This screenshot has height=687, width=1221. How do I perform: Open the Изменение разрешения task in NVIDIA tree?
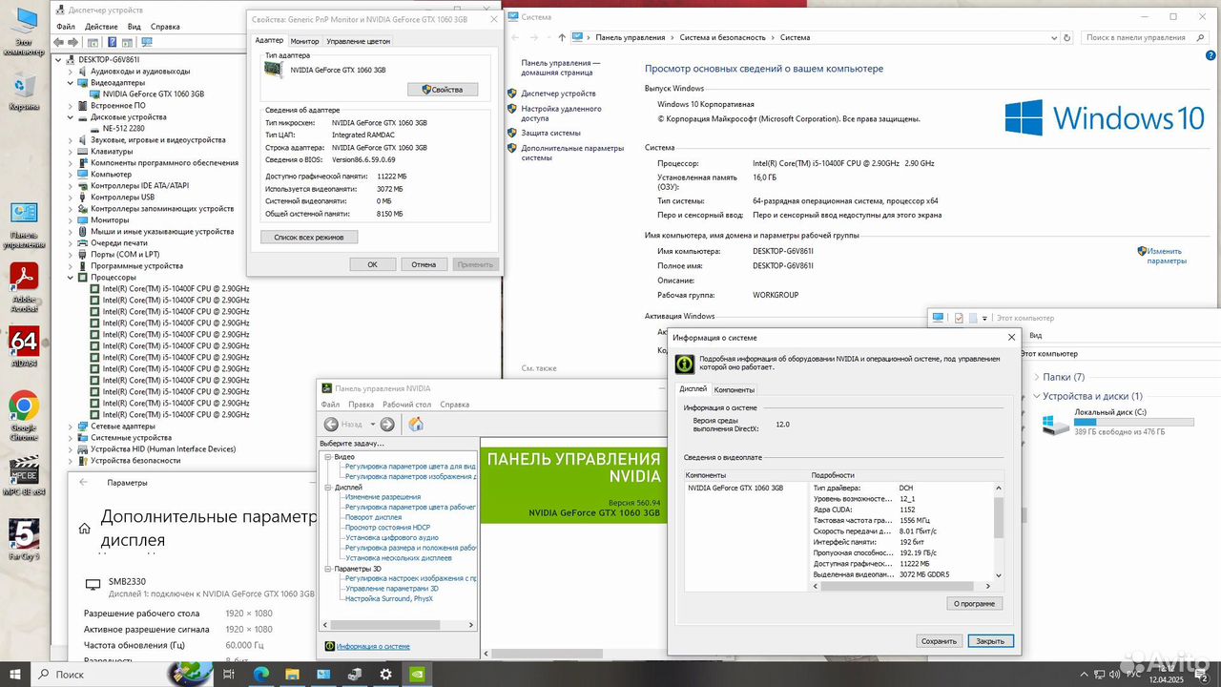point(383,497)
